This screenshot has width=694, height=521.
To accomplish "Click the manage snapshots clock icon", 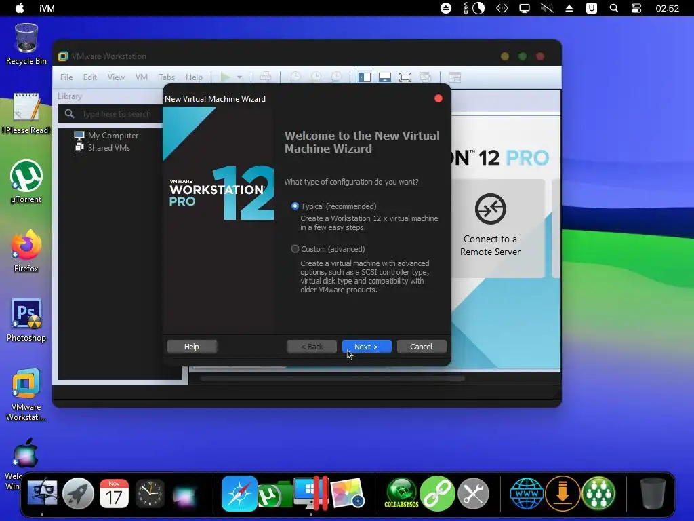I will (336, 77).
